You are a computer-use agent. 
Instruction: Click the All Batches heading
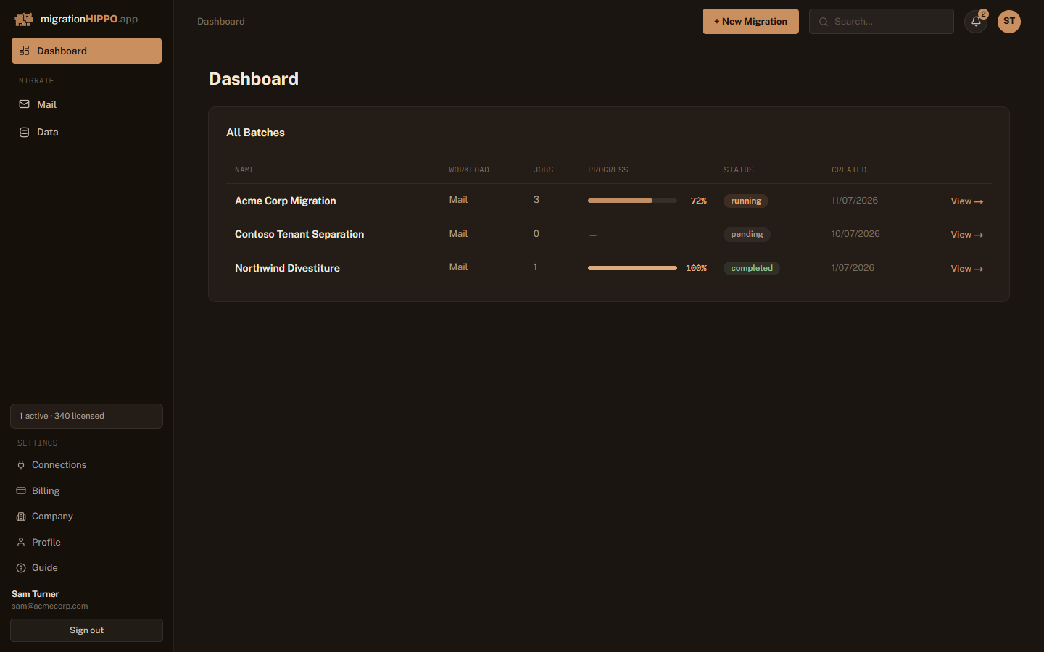[255, 133]
